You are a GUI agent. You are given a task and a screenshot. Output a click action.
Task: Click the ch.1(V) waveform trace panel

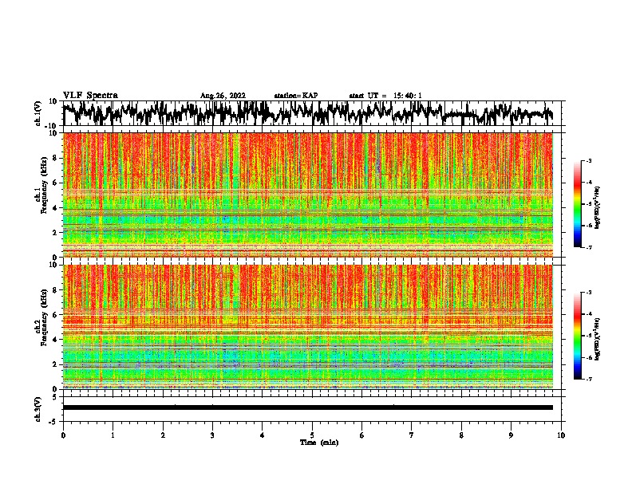click(x=311, y=113)
